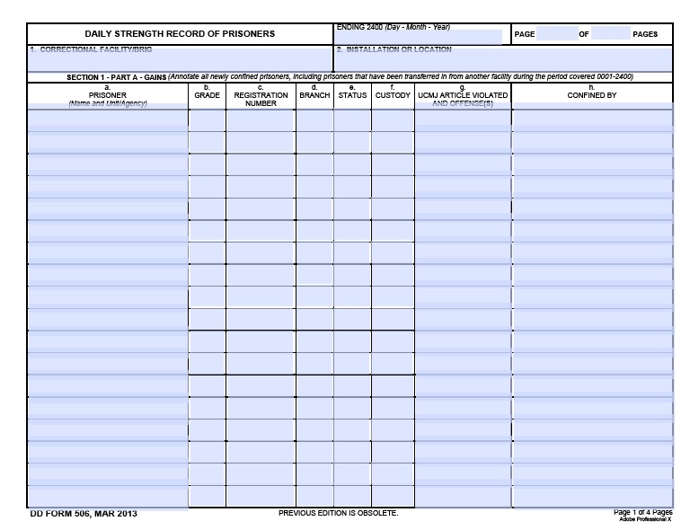Click the last row Custody cell
690x530 pixels.
click(x=393, y=496)
